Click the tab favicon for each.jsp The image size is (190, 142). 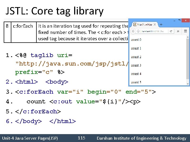(135, 24)
